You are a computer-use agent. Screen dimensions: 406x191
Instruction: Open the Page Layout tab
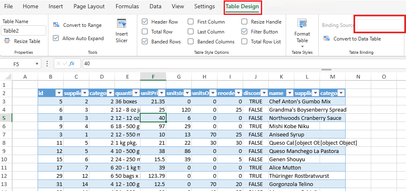89,7
